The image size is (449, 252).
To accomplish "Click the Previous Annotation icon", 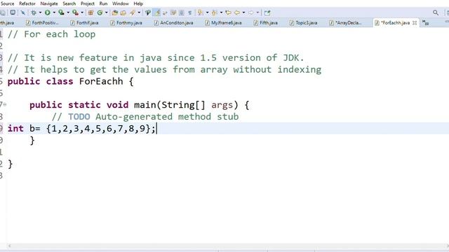I will tap(214, 13).
